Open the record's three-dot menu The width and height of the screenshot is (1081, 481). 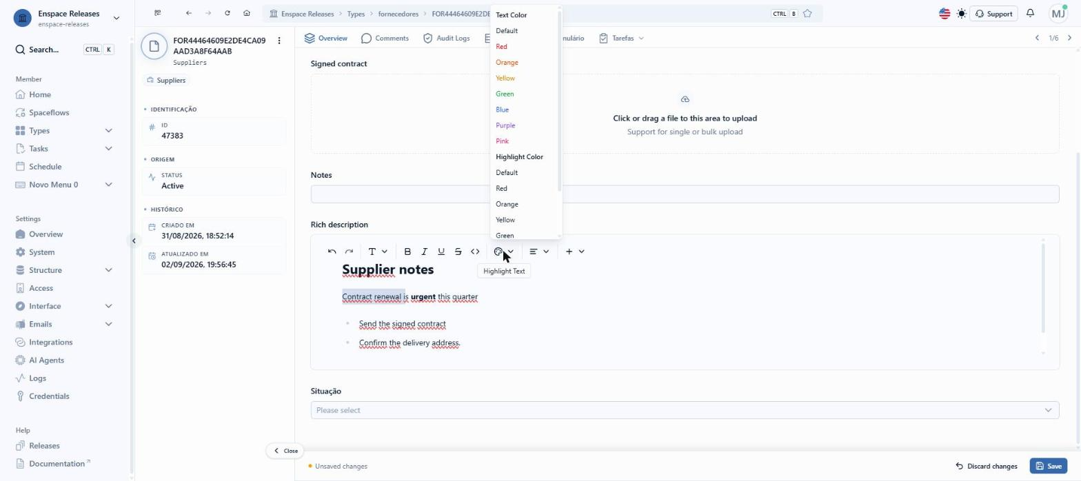coord(279,41)
